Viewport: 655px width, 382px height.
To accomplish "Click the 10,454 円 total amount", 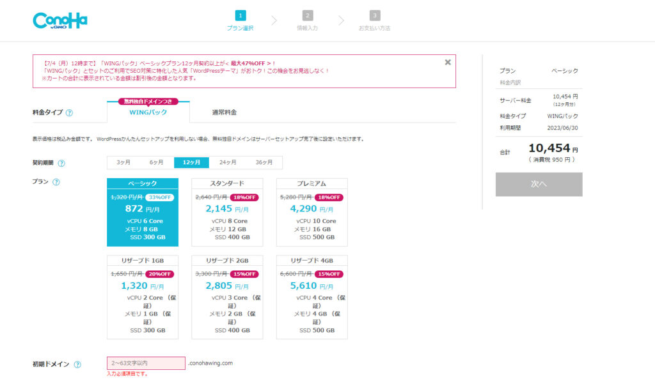I will 553,148.
